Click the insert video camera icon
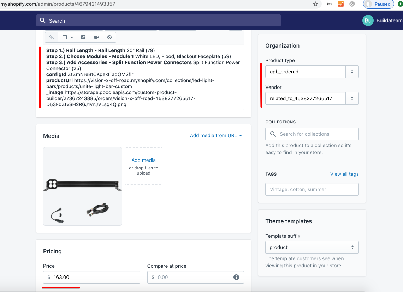 tap(96, 37)
